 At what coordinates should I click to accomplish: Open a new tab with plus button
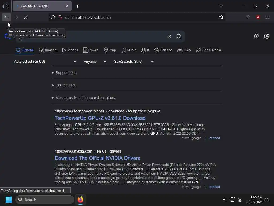(x=78, y=6)
